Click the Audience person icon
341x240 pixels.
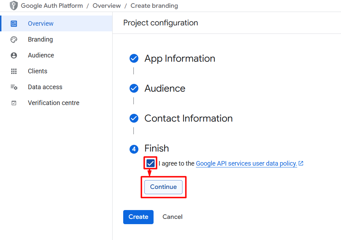coord(14,55)
